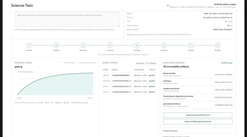Click the gate.g recovery curve chart

55,84
